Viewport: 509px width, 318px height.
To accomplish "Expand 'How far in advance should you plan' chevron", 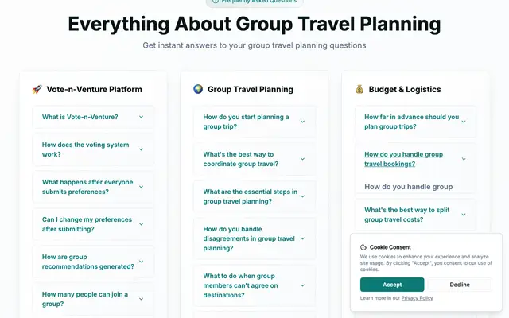I will point(464,122).
